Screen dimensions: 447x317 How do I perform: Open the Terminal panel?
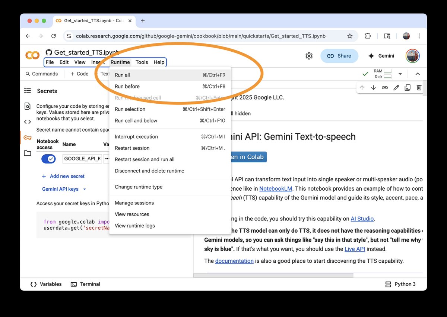coord(85,284)
